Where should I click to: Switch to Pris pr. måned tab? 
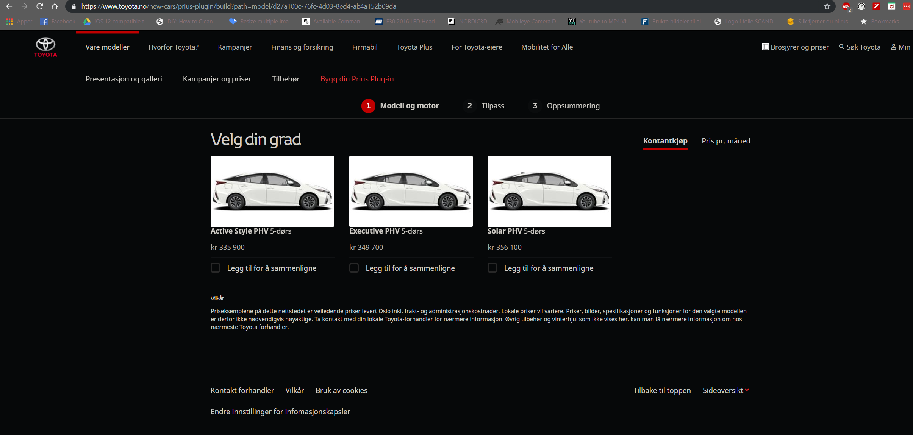(x=726, y=141)
